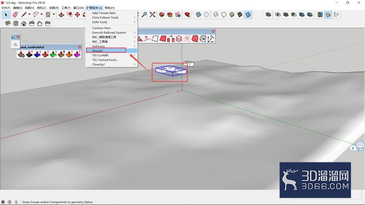This screenshot has width=365, height=205.
Task: Switch to Monochrome style
Action: [x=248, y=15]
